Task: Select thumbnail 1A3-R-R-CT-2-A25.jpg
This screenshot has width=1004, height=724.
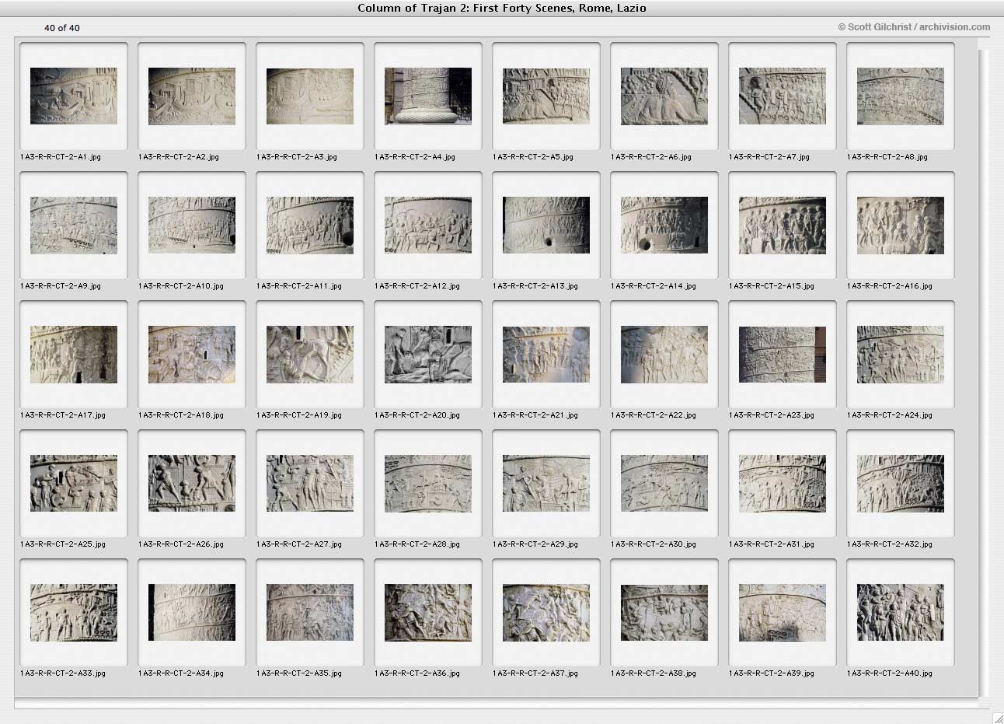Action: 74,483
